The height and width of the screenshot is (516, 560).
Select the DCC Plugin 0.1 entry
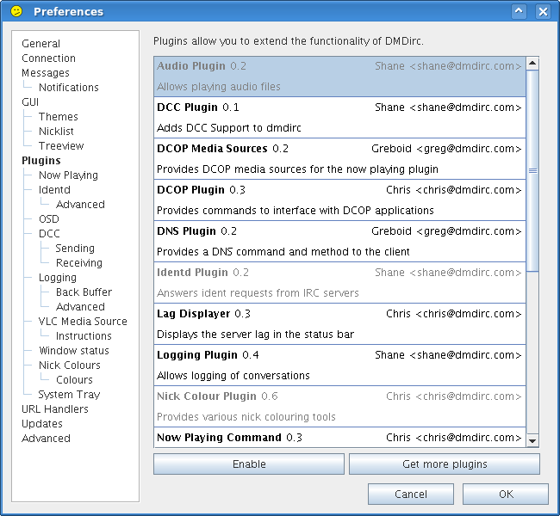coord(339,117)
